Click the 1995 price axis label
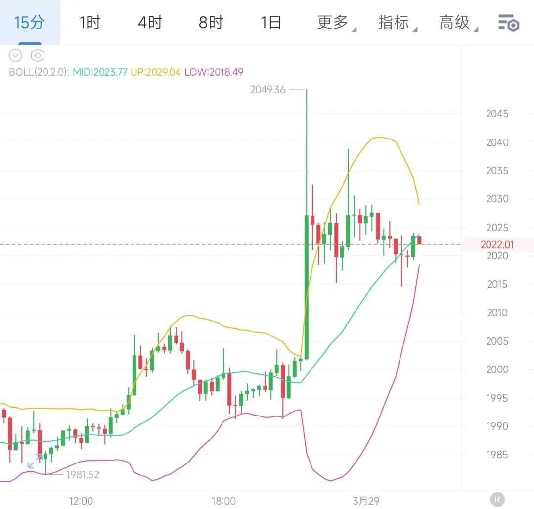The image size is (534, 509). pyautogui.click(x=497, y=398)
